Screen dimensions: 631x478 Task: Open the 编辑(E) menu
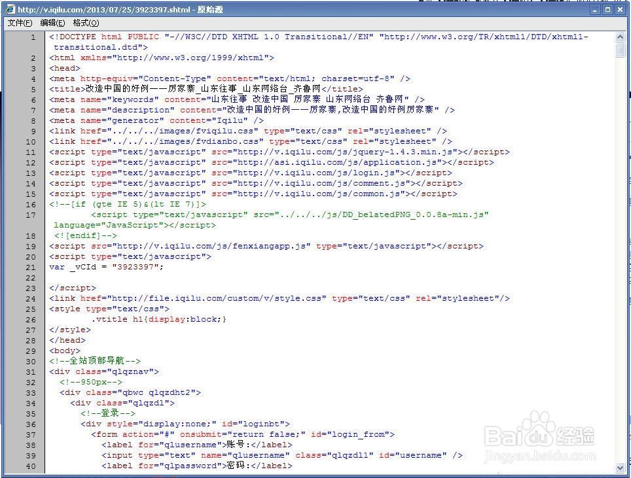coord(52,23)
